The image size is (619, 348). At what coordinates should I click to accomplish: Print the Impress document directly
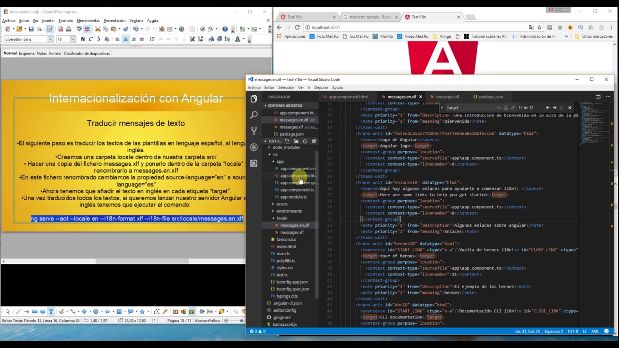pyautogui.click(x=69, y=29)
